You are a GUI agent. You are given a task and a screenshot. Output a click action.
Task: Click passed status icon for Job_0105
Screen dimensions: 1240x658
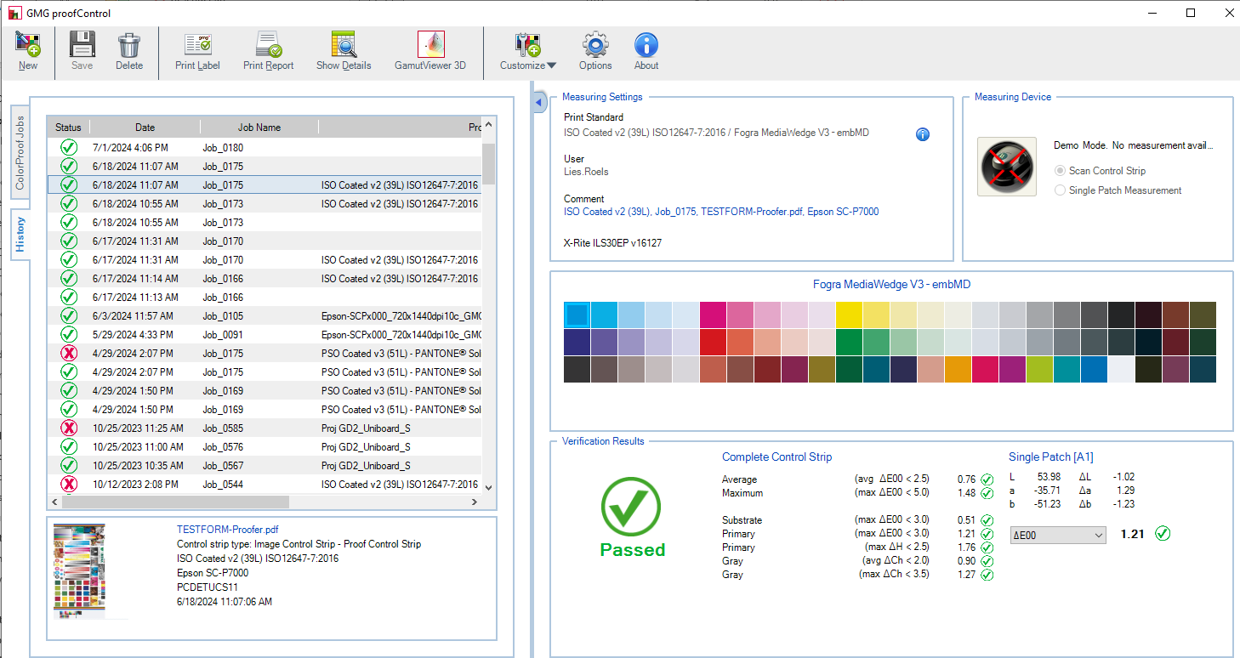coord(69,316)
